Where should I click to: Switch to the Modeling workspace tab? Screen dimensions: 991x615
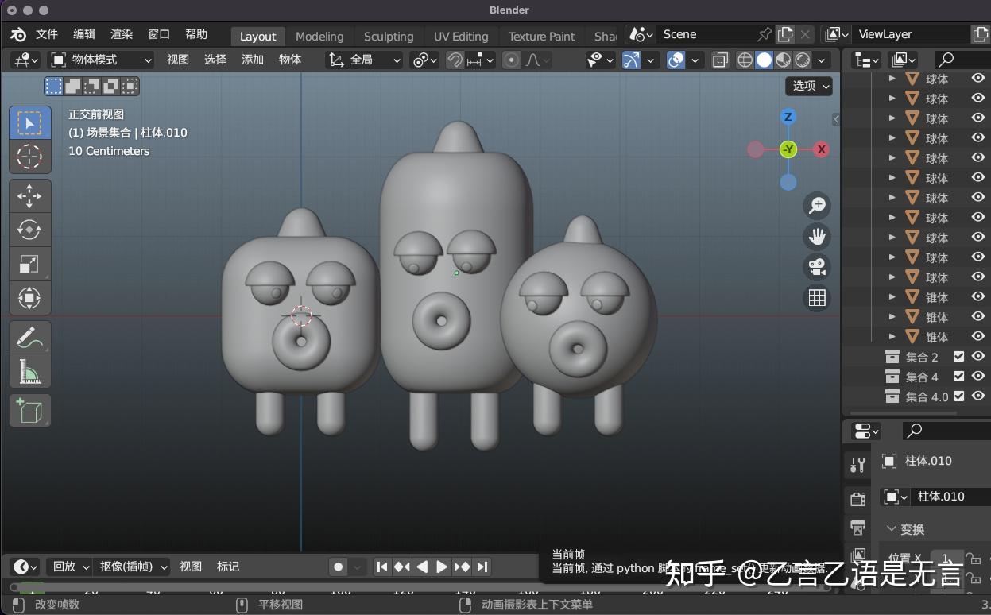pos(319,36)
